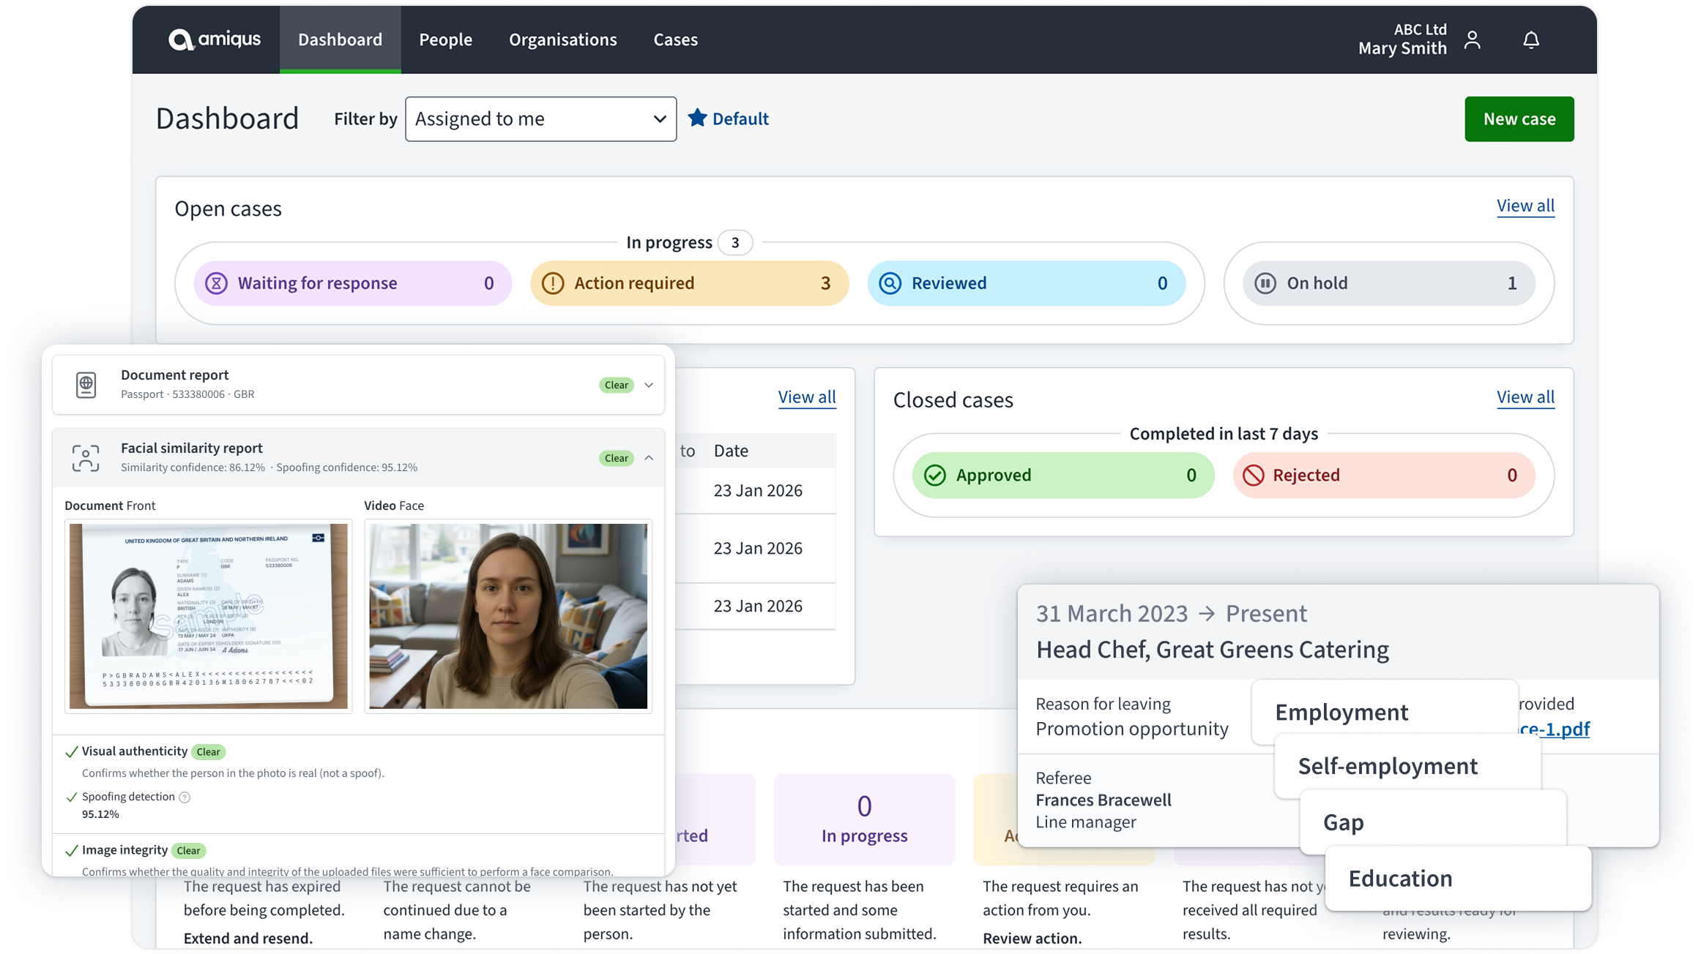Viewport: 1701px width, 954px height.
Task: Click the notification bell icon
Action: 1531,40
